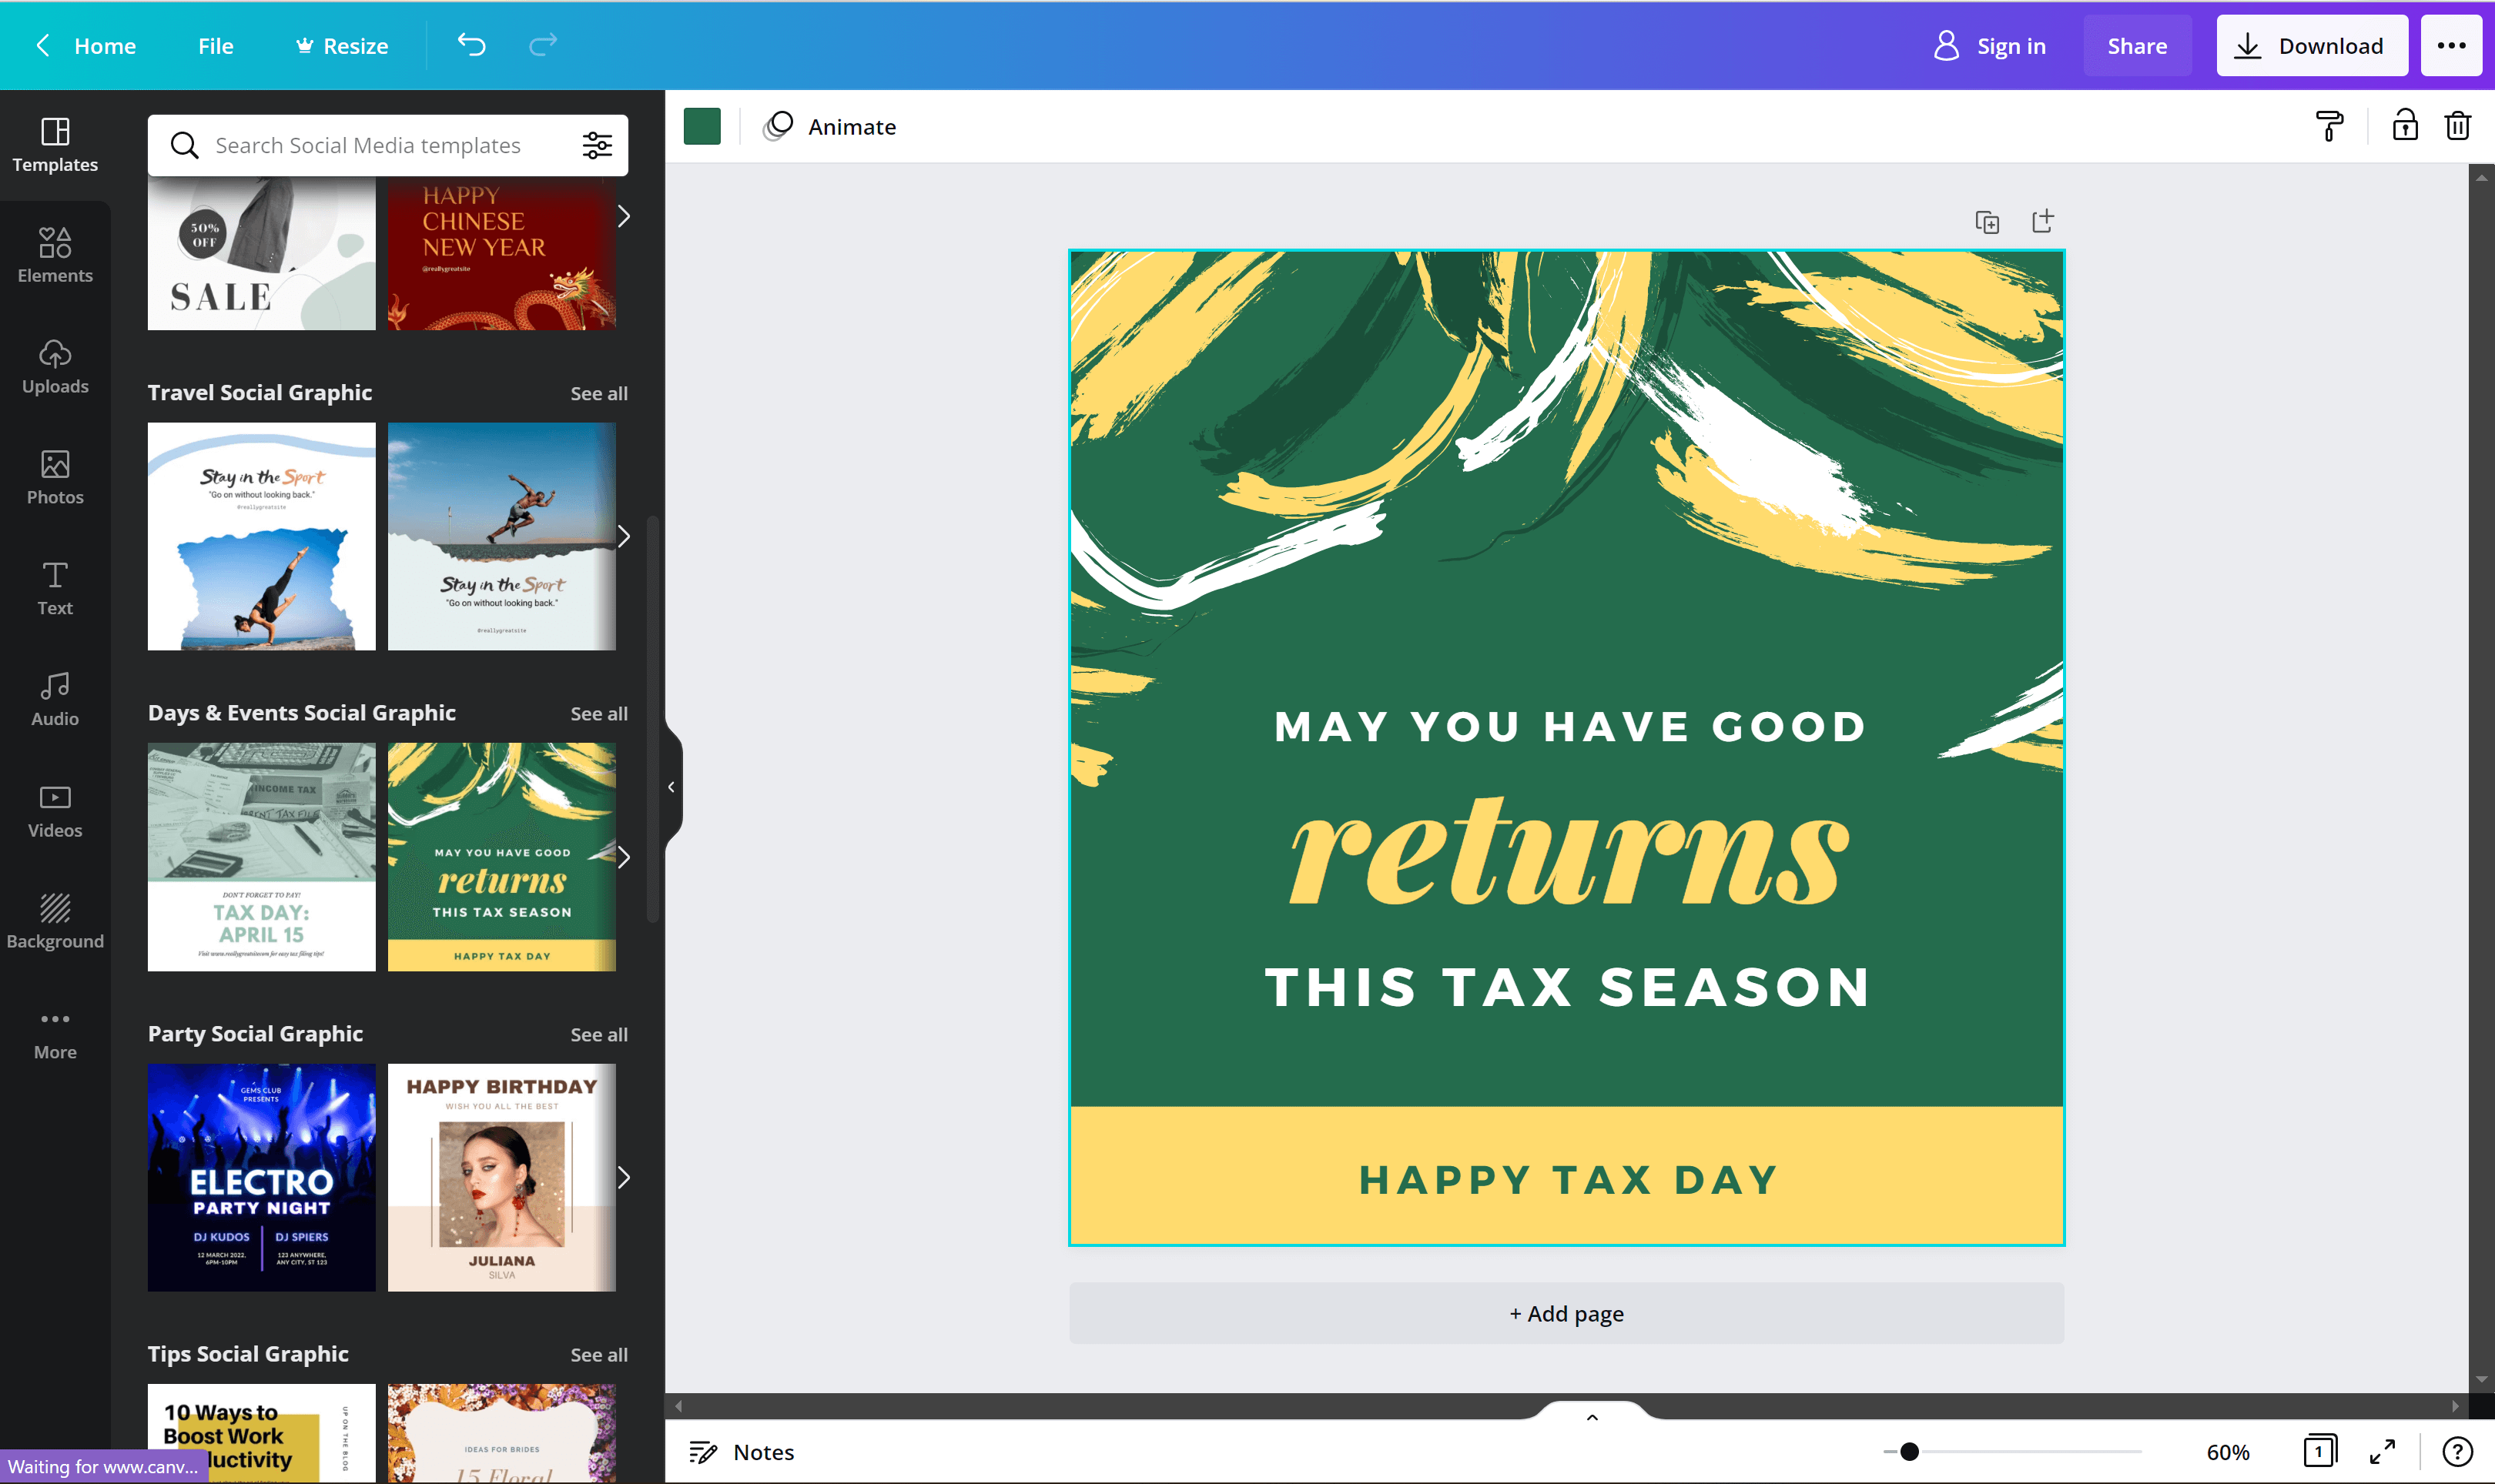This screenshot has height=1484, width=2495.
Task: Open the File menu
Action: pos(215,46)
